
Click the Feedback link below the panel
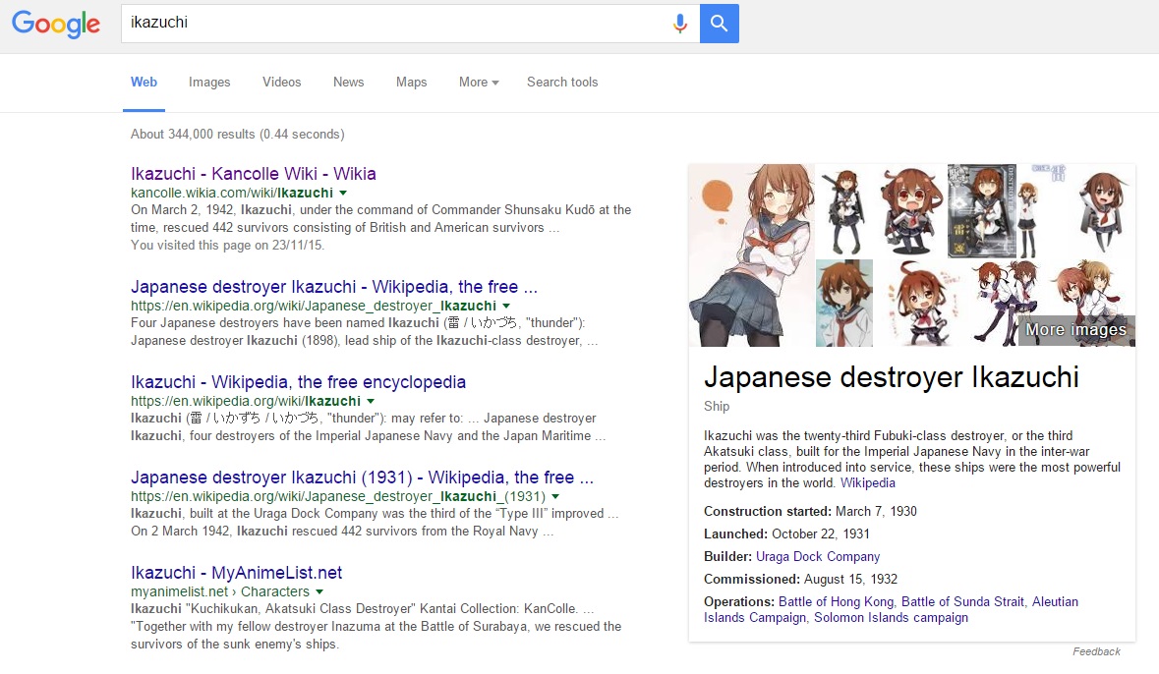pos(1096,651)
